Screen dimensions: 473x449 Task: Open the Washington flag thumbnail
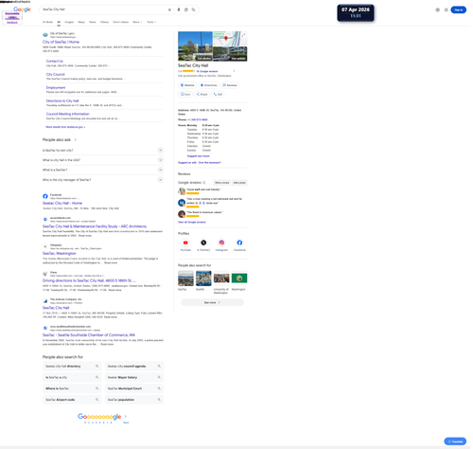coord(239,278)
